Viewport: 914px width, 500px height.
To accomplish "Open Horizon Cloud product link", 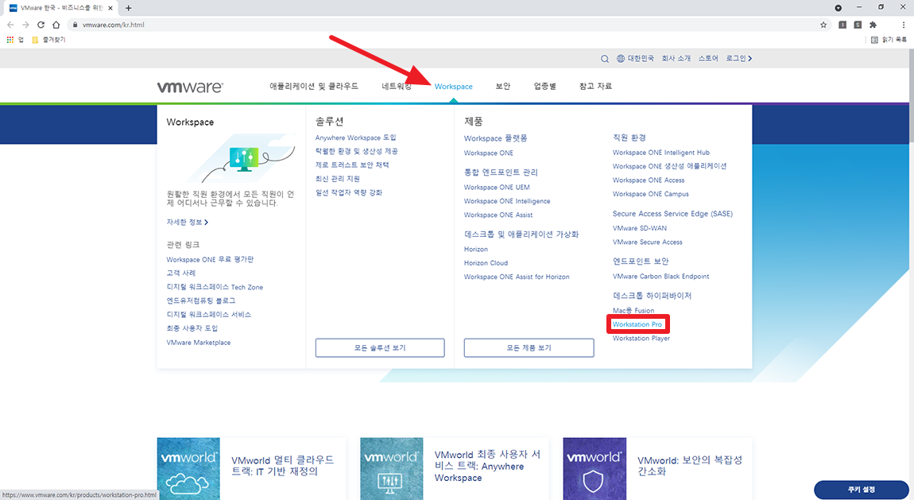I will tap(486, 263).
